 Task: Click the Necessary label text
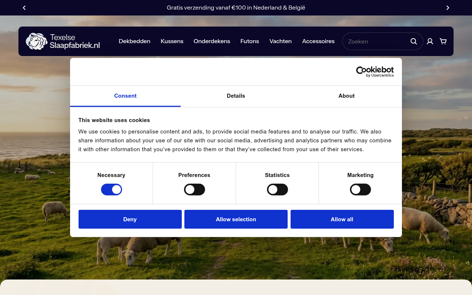(111, 175)
